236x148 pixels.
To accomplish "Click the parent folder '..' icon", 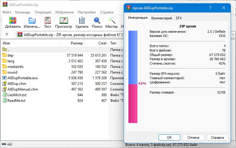I will 4,49.
